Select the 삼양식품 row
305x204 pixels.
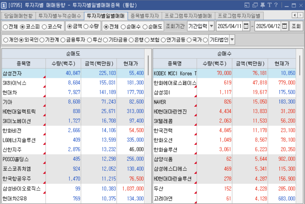click(224, 159)
